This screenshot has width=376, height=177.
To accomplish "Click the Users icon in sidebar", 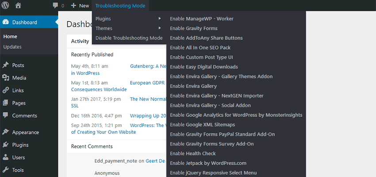I will point(6,157).
